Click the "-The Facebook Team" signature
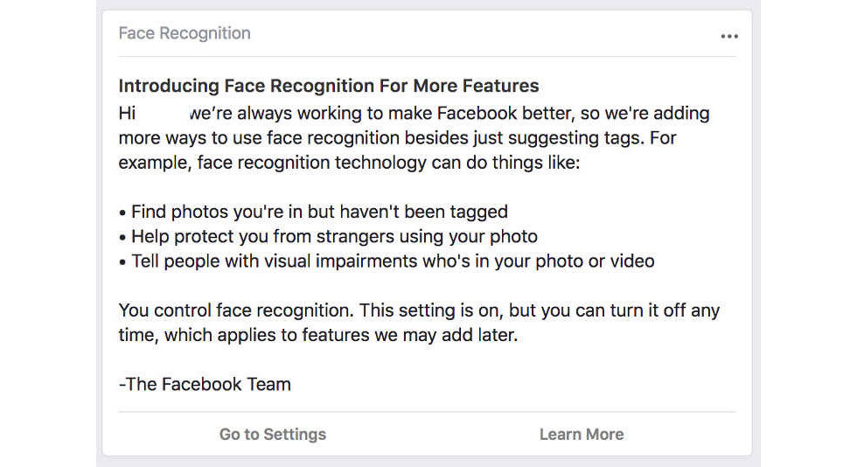The height and width of the screenshot is (467, 857). click(205, 383)
